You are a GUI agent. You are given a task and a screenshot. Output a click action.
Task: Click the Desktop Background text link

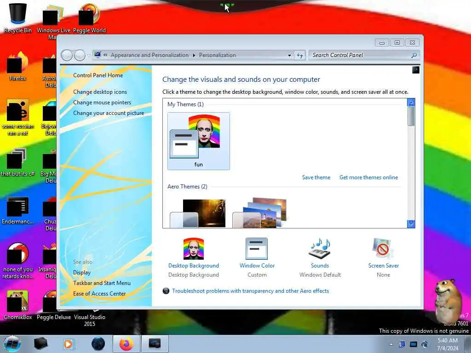coord(194,266)
